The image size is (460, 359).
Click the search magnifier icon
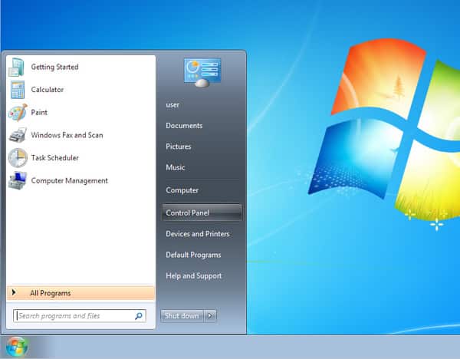pyautogui.click(x=139, y=316)
